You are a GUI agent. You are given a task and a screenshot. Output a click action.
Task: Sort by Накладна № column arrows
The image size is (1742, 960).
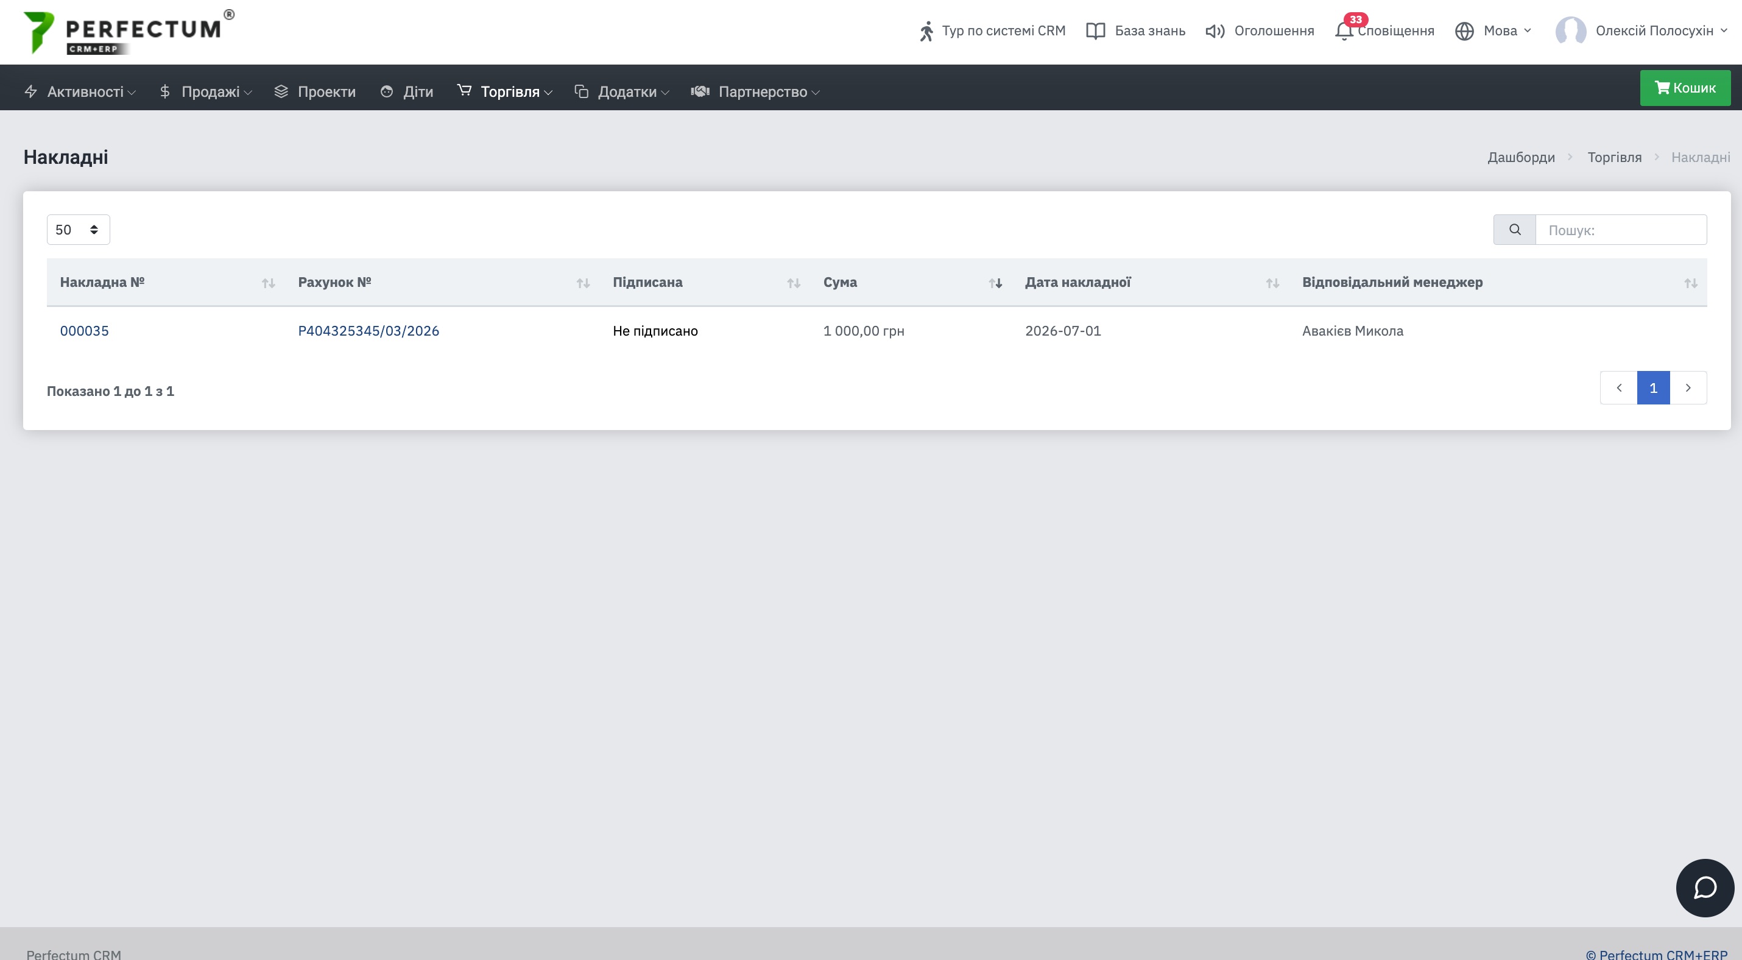[x=269, y=283]
